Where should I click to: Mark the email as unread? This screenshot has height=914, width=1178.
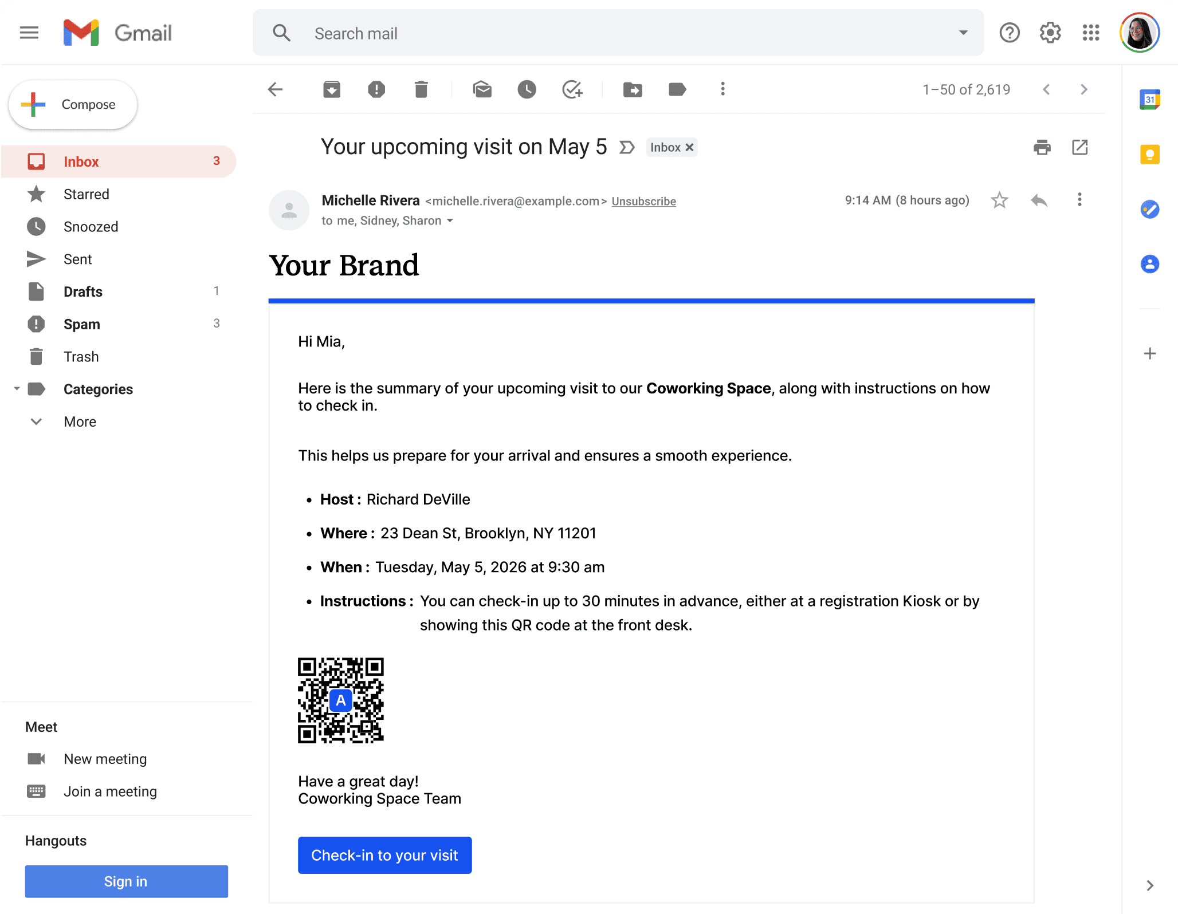click(482, 89)
